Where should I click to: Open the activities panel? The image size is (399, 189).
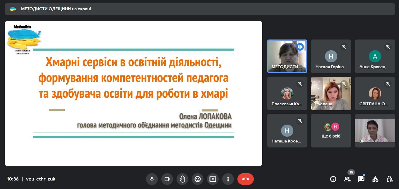[375, 179]
